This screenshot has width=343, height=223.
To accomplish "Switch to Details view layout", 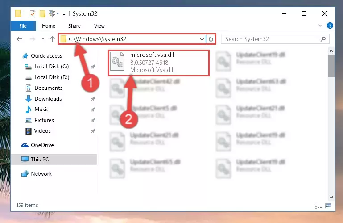I will pyautogui.click(x=318, y=206).
